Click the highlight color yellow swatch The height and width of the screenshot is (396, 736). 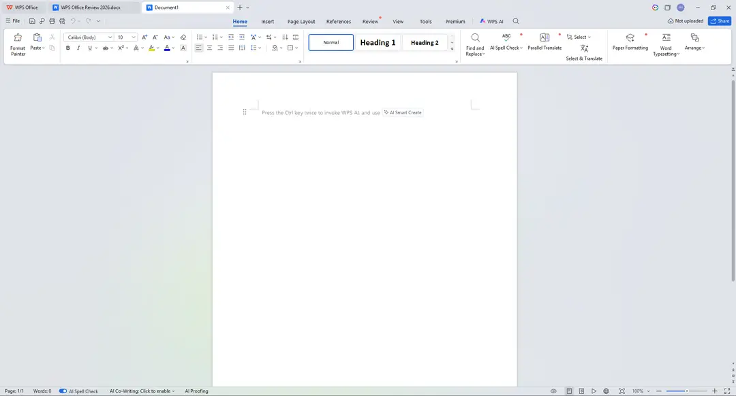[151, 48]
